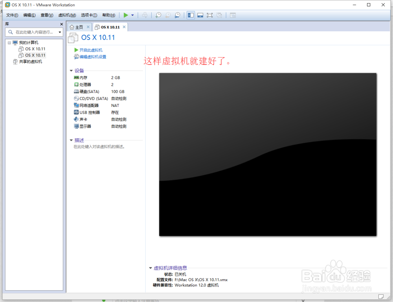Click the OS X 10.11 virtual machine title icon
Screen dimensions: 393x302
click(x=73, y=38)
